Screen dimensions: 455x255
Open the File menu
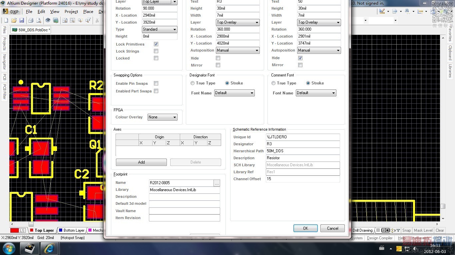point(29,11)
